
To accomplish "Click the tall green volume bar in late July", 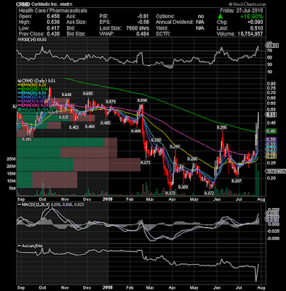I will point(255,180).
